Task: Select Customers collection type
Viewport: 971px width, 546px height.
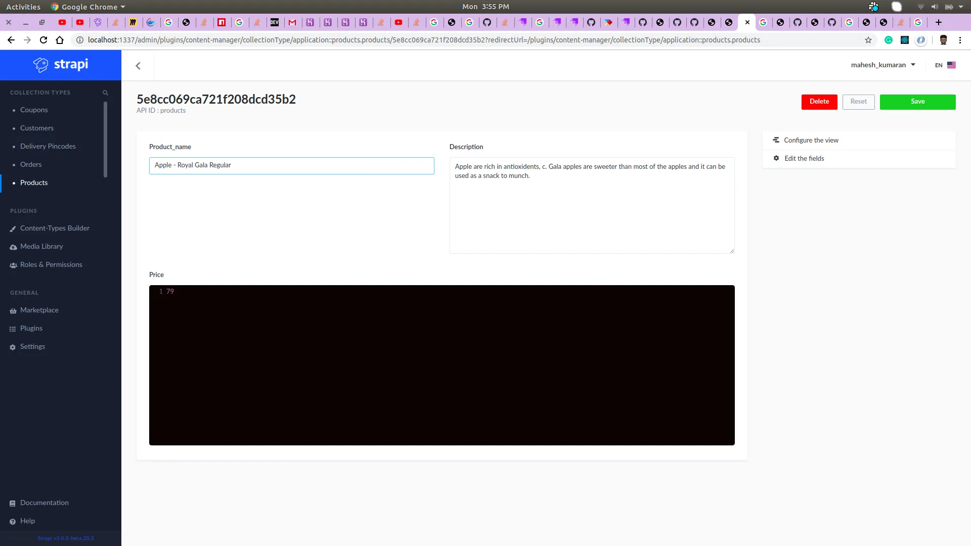Action: (x=36, y=128)
